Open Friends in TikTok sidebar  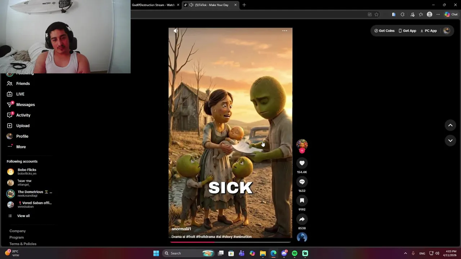point(23,83)
